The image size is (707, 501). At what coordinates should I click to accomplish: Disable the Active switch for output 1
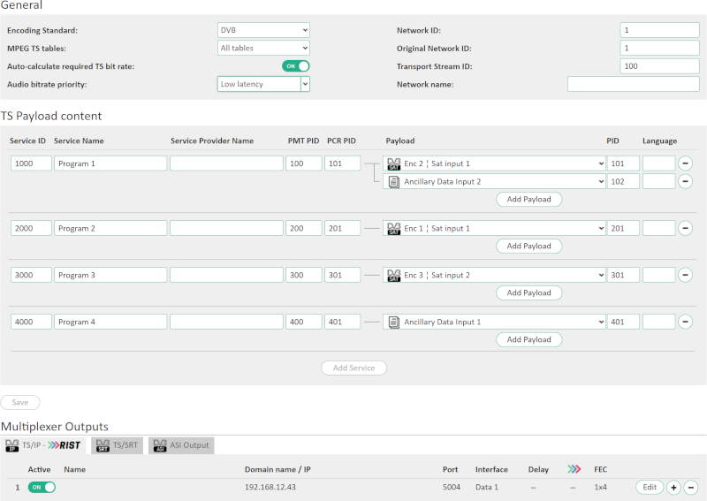pos(42,487)
